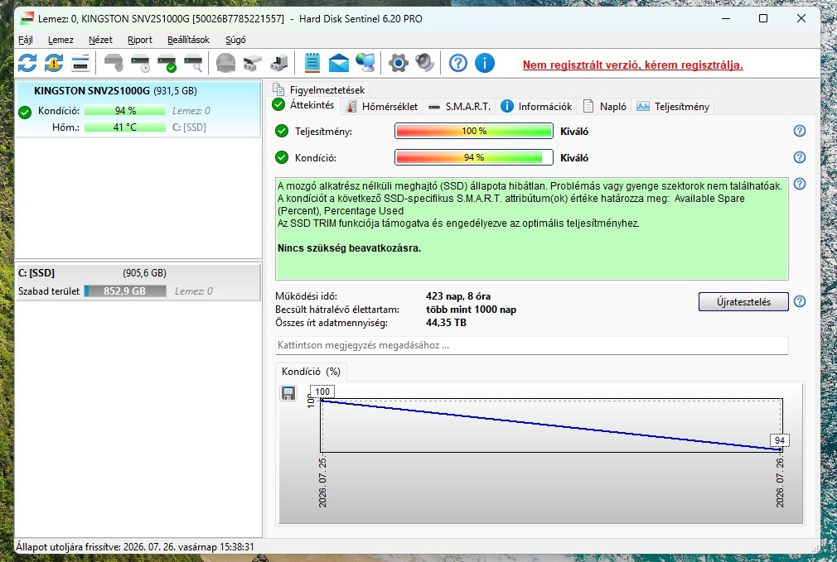
Task: Open the Lemez menu
Action: 60,40
